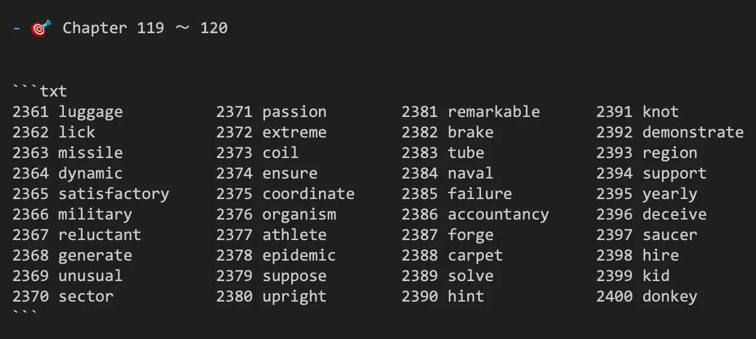Click the word upright at 2380
The width and height of the screenshot is (756, 339).
coord(294,297)
